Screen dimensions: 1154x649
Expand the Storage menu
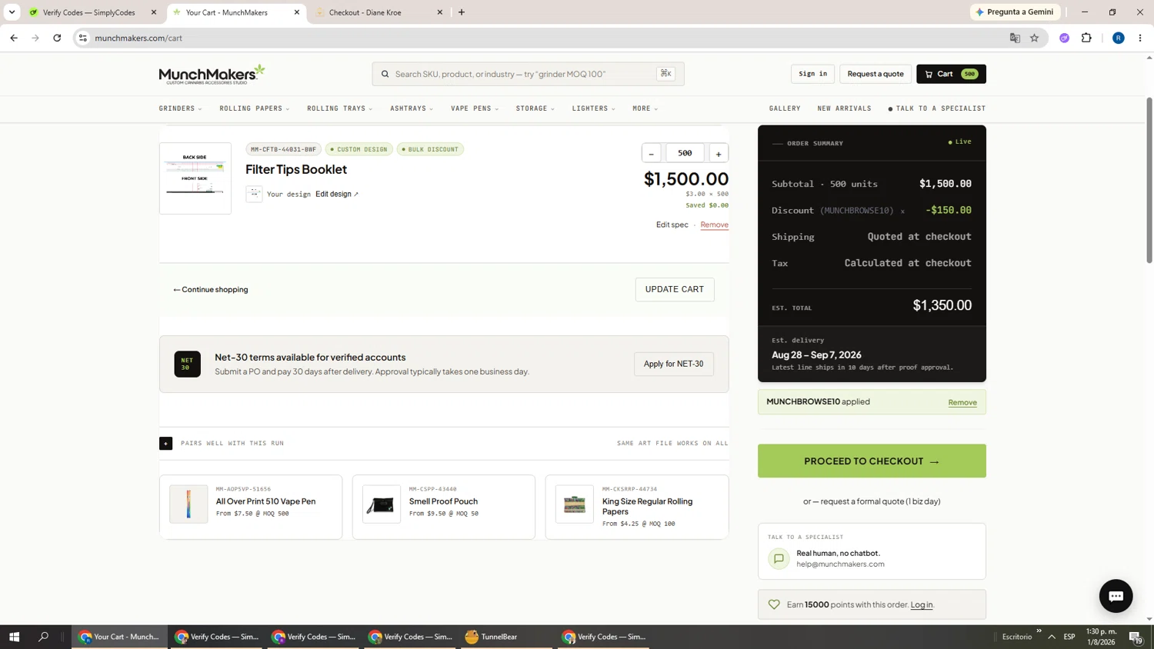535,108
